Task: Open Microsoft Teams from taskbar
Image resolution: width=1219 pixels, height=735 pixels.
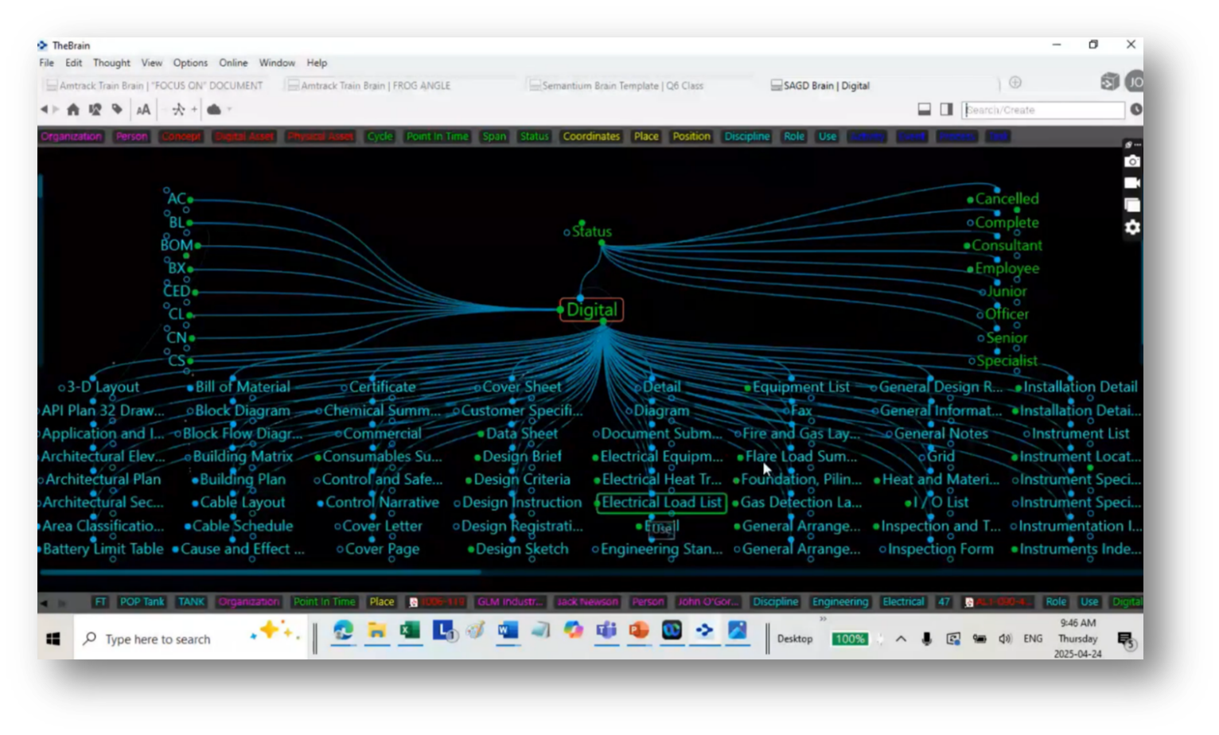Action: 606,631
